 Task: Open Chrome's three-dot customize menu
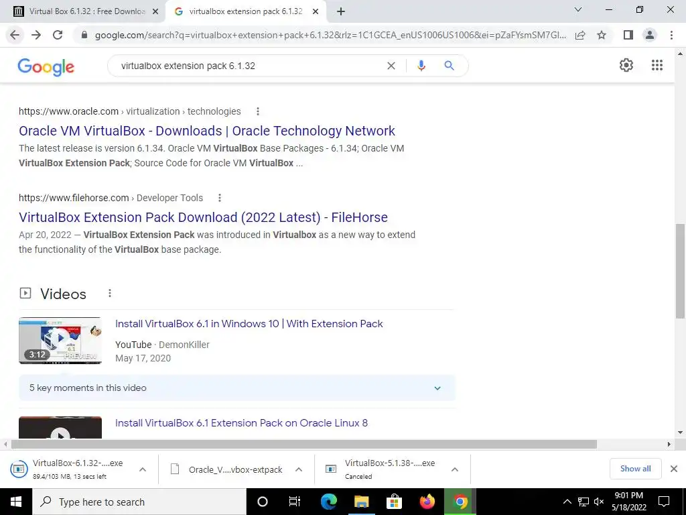pyautogui.click(x=671, y=35)
